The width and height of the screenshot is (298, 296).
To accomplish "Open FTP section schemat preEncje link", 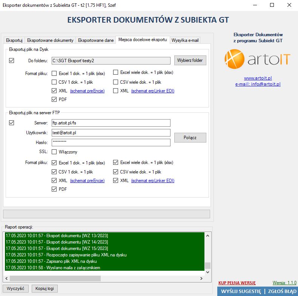I will tap(87, 181).
